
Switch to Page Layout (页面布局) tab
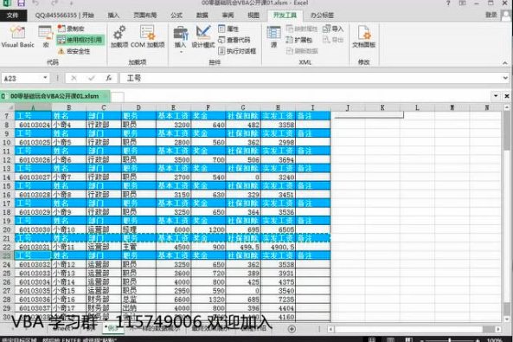coord(145,15)
